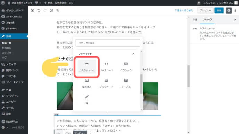This screenshot has height=134, width=239.
Task: Click the editor content vertical scrollbar
Action: [x=188, y=76]
